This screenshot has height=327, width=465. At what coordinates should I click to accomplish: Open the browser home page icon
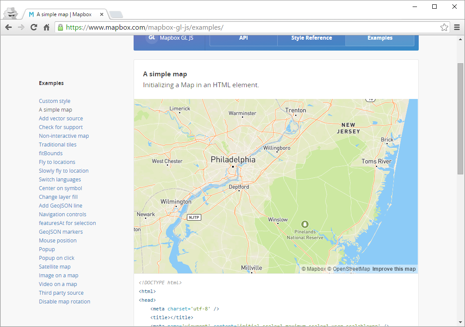(x=47, y=27)
